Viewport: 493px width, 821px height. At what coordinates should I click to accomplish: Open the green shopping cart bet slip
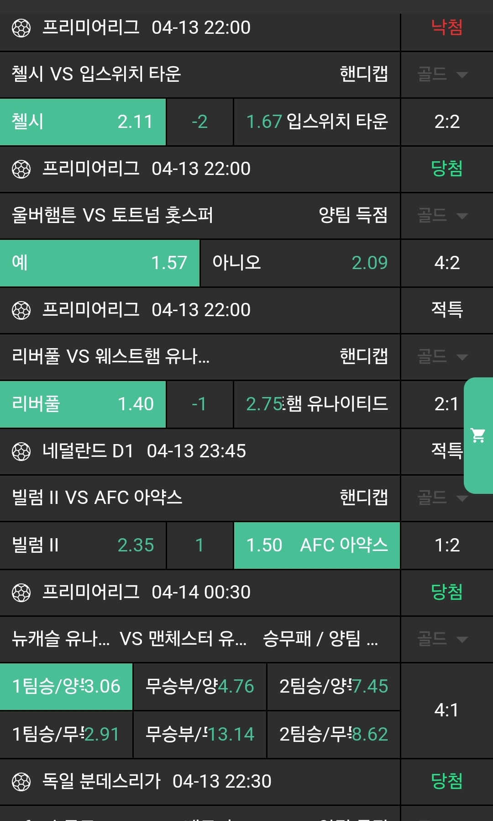click(478, 435)
